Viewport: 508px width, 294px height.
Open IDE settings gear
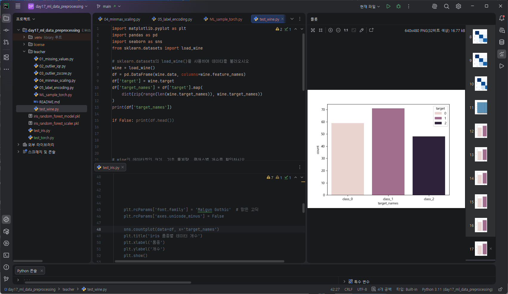point(458,6)
